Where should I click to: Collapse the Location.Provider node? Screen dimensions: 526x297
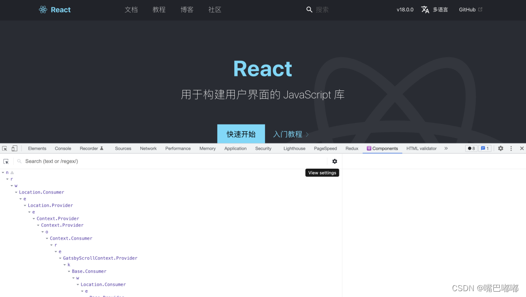(x=25, y=205)
